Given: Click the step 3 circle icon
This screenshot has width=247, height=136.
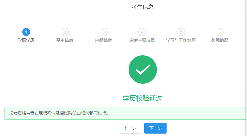Looking at the screenshot, I should (x=103, y=32).
